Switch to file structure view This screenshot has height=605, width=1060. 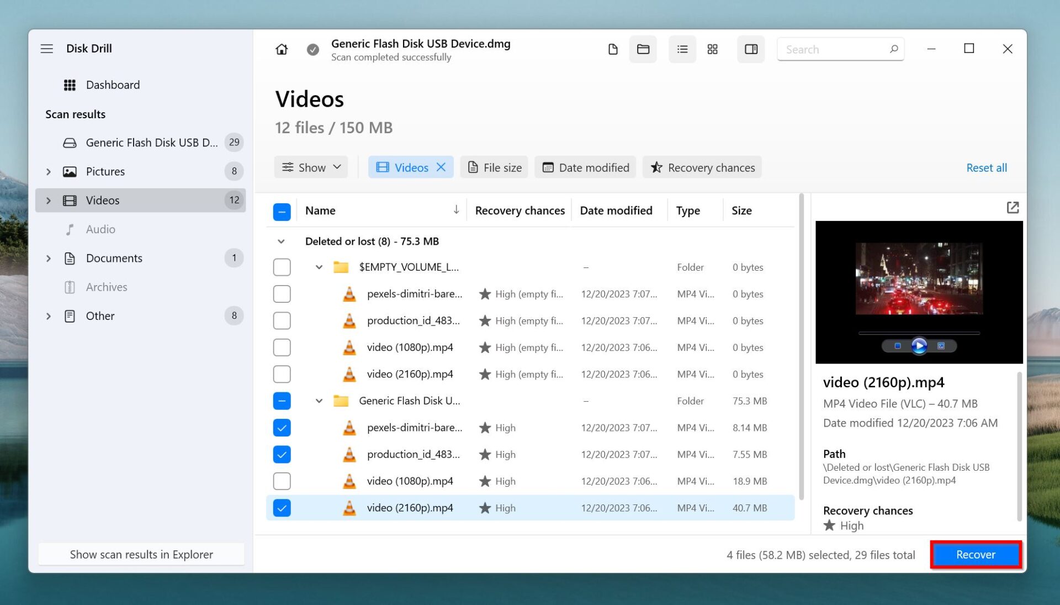[x=613, y=49]
